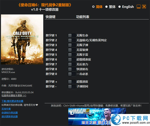Click the v1.0 十一项修改器 subtitle
Image resolution: width=150 pixels, height=126 pixels.
coord(45,10)
